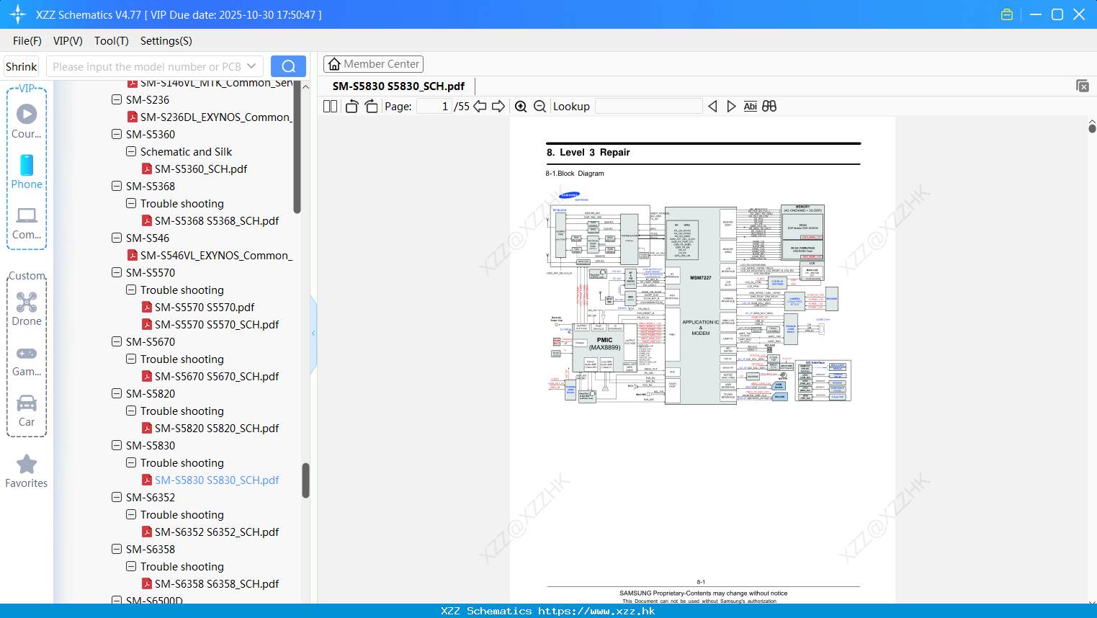Collapse the SM-S5670 node
The width and height of the screenshot is (1097, 618).
[117, 341]
